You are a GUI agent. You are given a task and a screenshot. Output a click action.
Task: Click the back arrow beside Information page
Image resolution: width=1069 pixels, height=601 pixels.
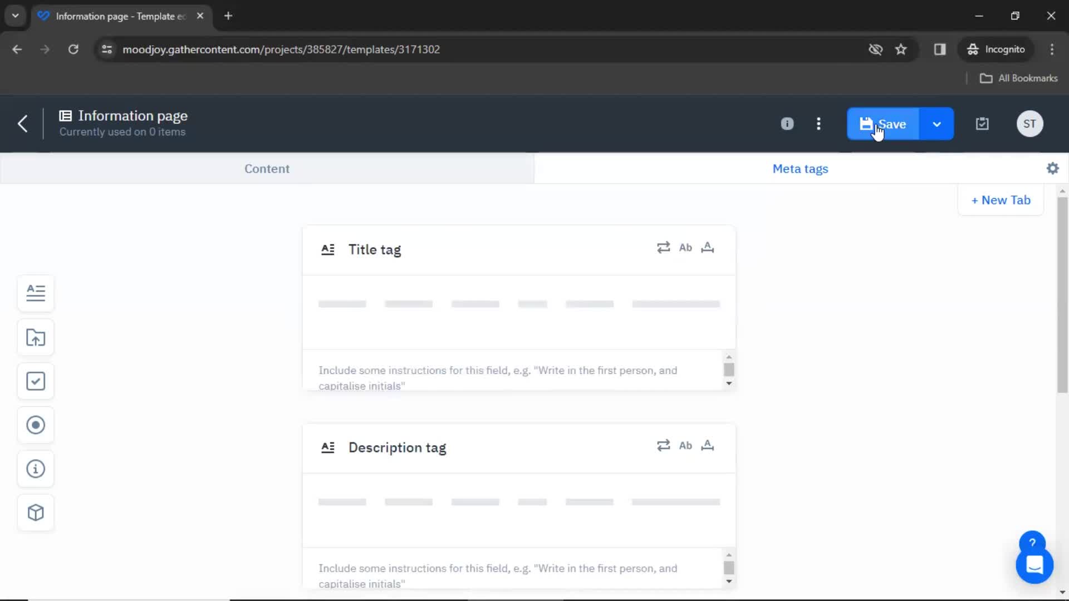coord(22,124)
